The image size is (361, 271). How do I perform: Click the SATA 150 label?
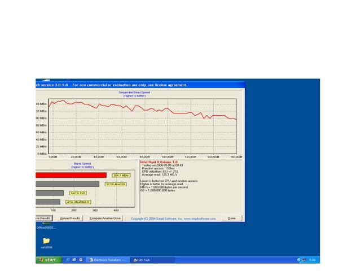pyautogui.click(x=78, y=193)
